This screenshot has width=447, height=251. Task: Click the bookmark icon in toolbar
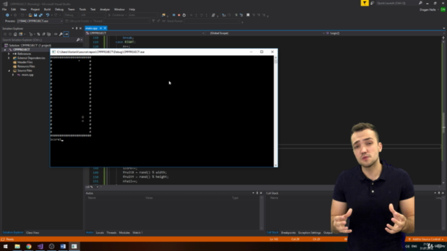[x=248, y=15]
